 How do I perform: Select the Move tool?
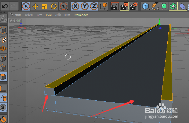tap(35, 6)
